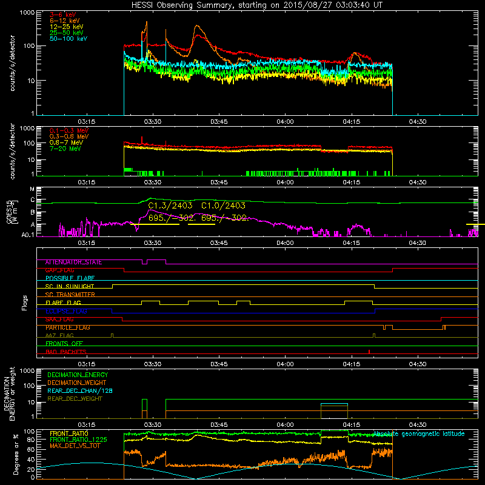The height and width of the screenshot is (485, 485).
Task: Click the C1.3/2403 flare annotation
Action: click(x=170, y=206)
